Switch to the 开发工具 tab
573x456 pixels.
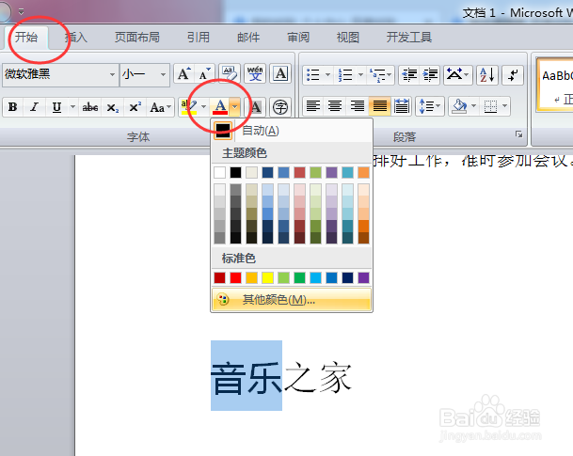pos(409,38)
